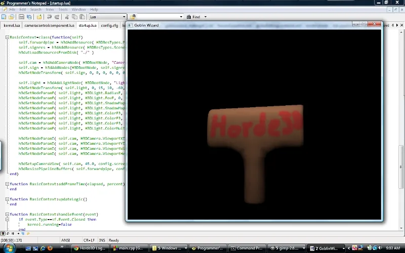Click the INS indicator in the status bar

[102, 240]
